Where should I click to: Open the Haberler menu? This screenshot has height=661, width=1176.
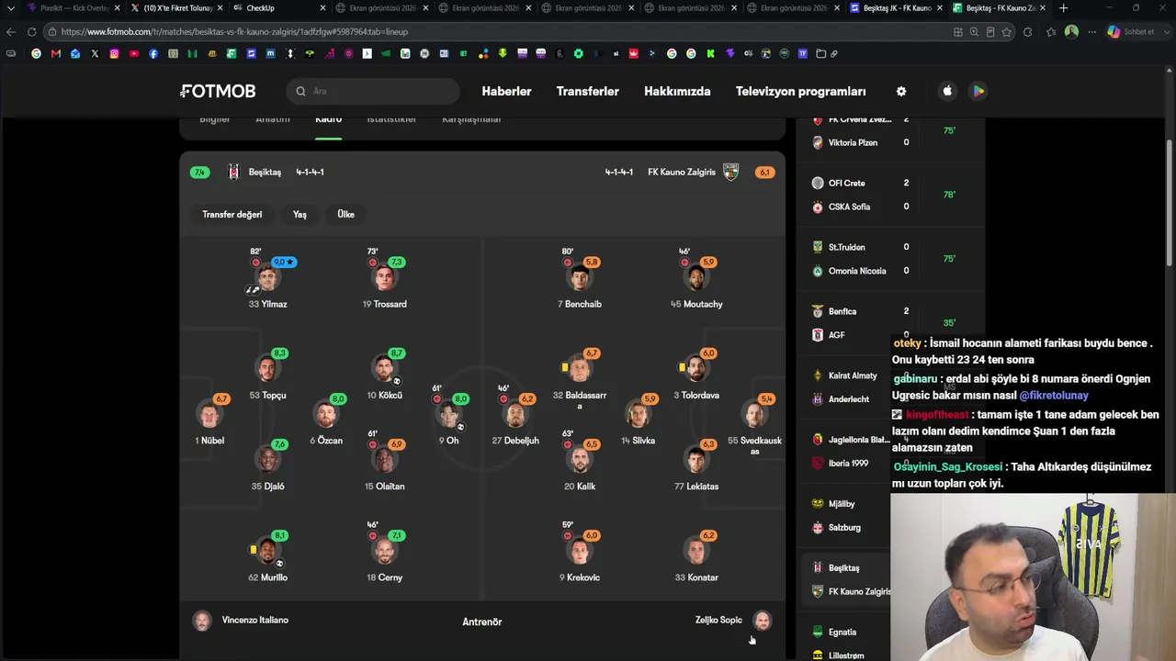pos(506,91)
